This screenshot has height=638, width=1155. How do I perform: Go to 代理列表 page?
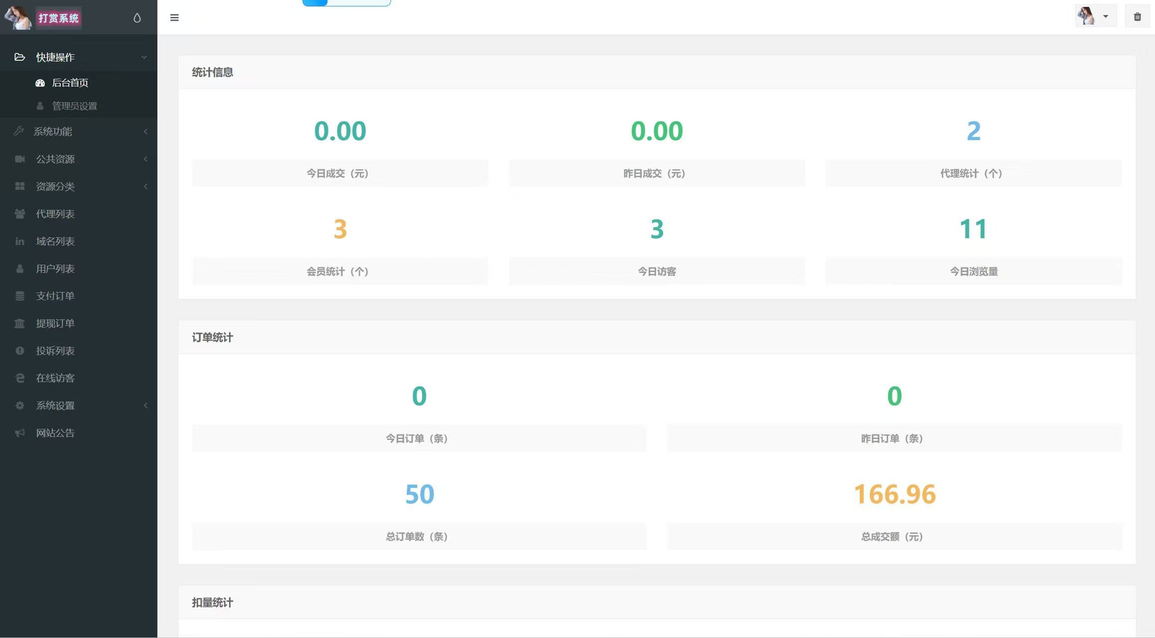[55, 214]
